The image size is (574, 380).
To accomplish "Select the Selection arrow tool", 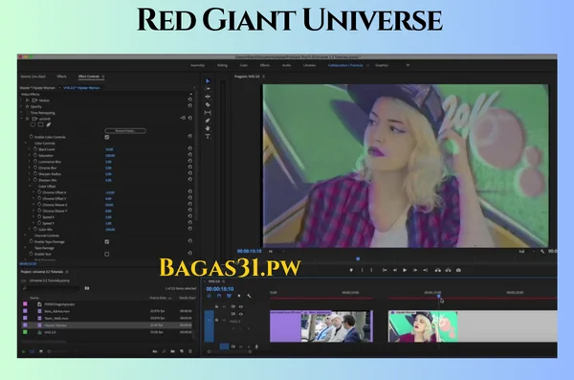I will pyautogui.click(x=208, y=81).
